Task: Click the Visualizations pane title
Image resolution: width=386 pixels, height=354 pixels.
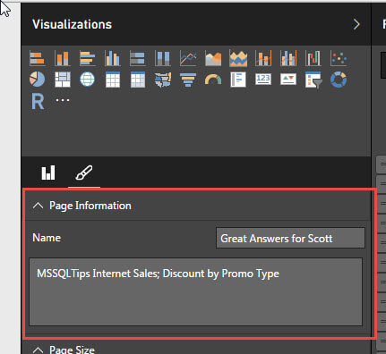Action: point(72,24)
